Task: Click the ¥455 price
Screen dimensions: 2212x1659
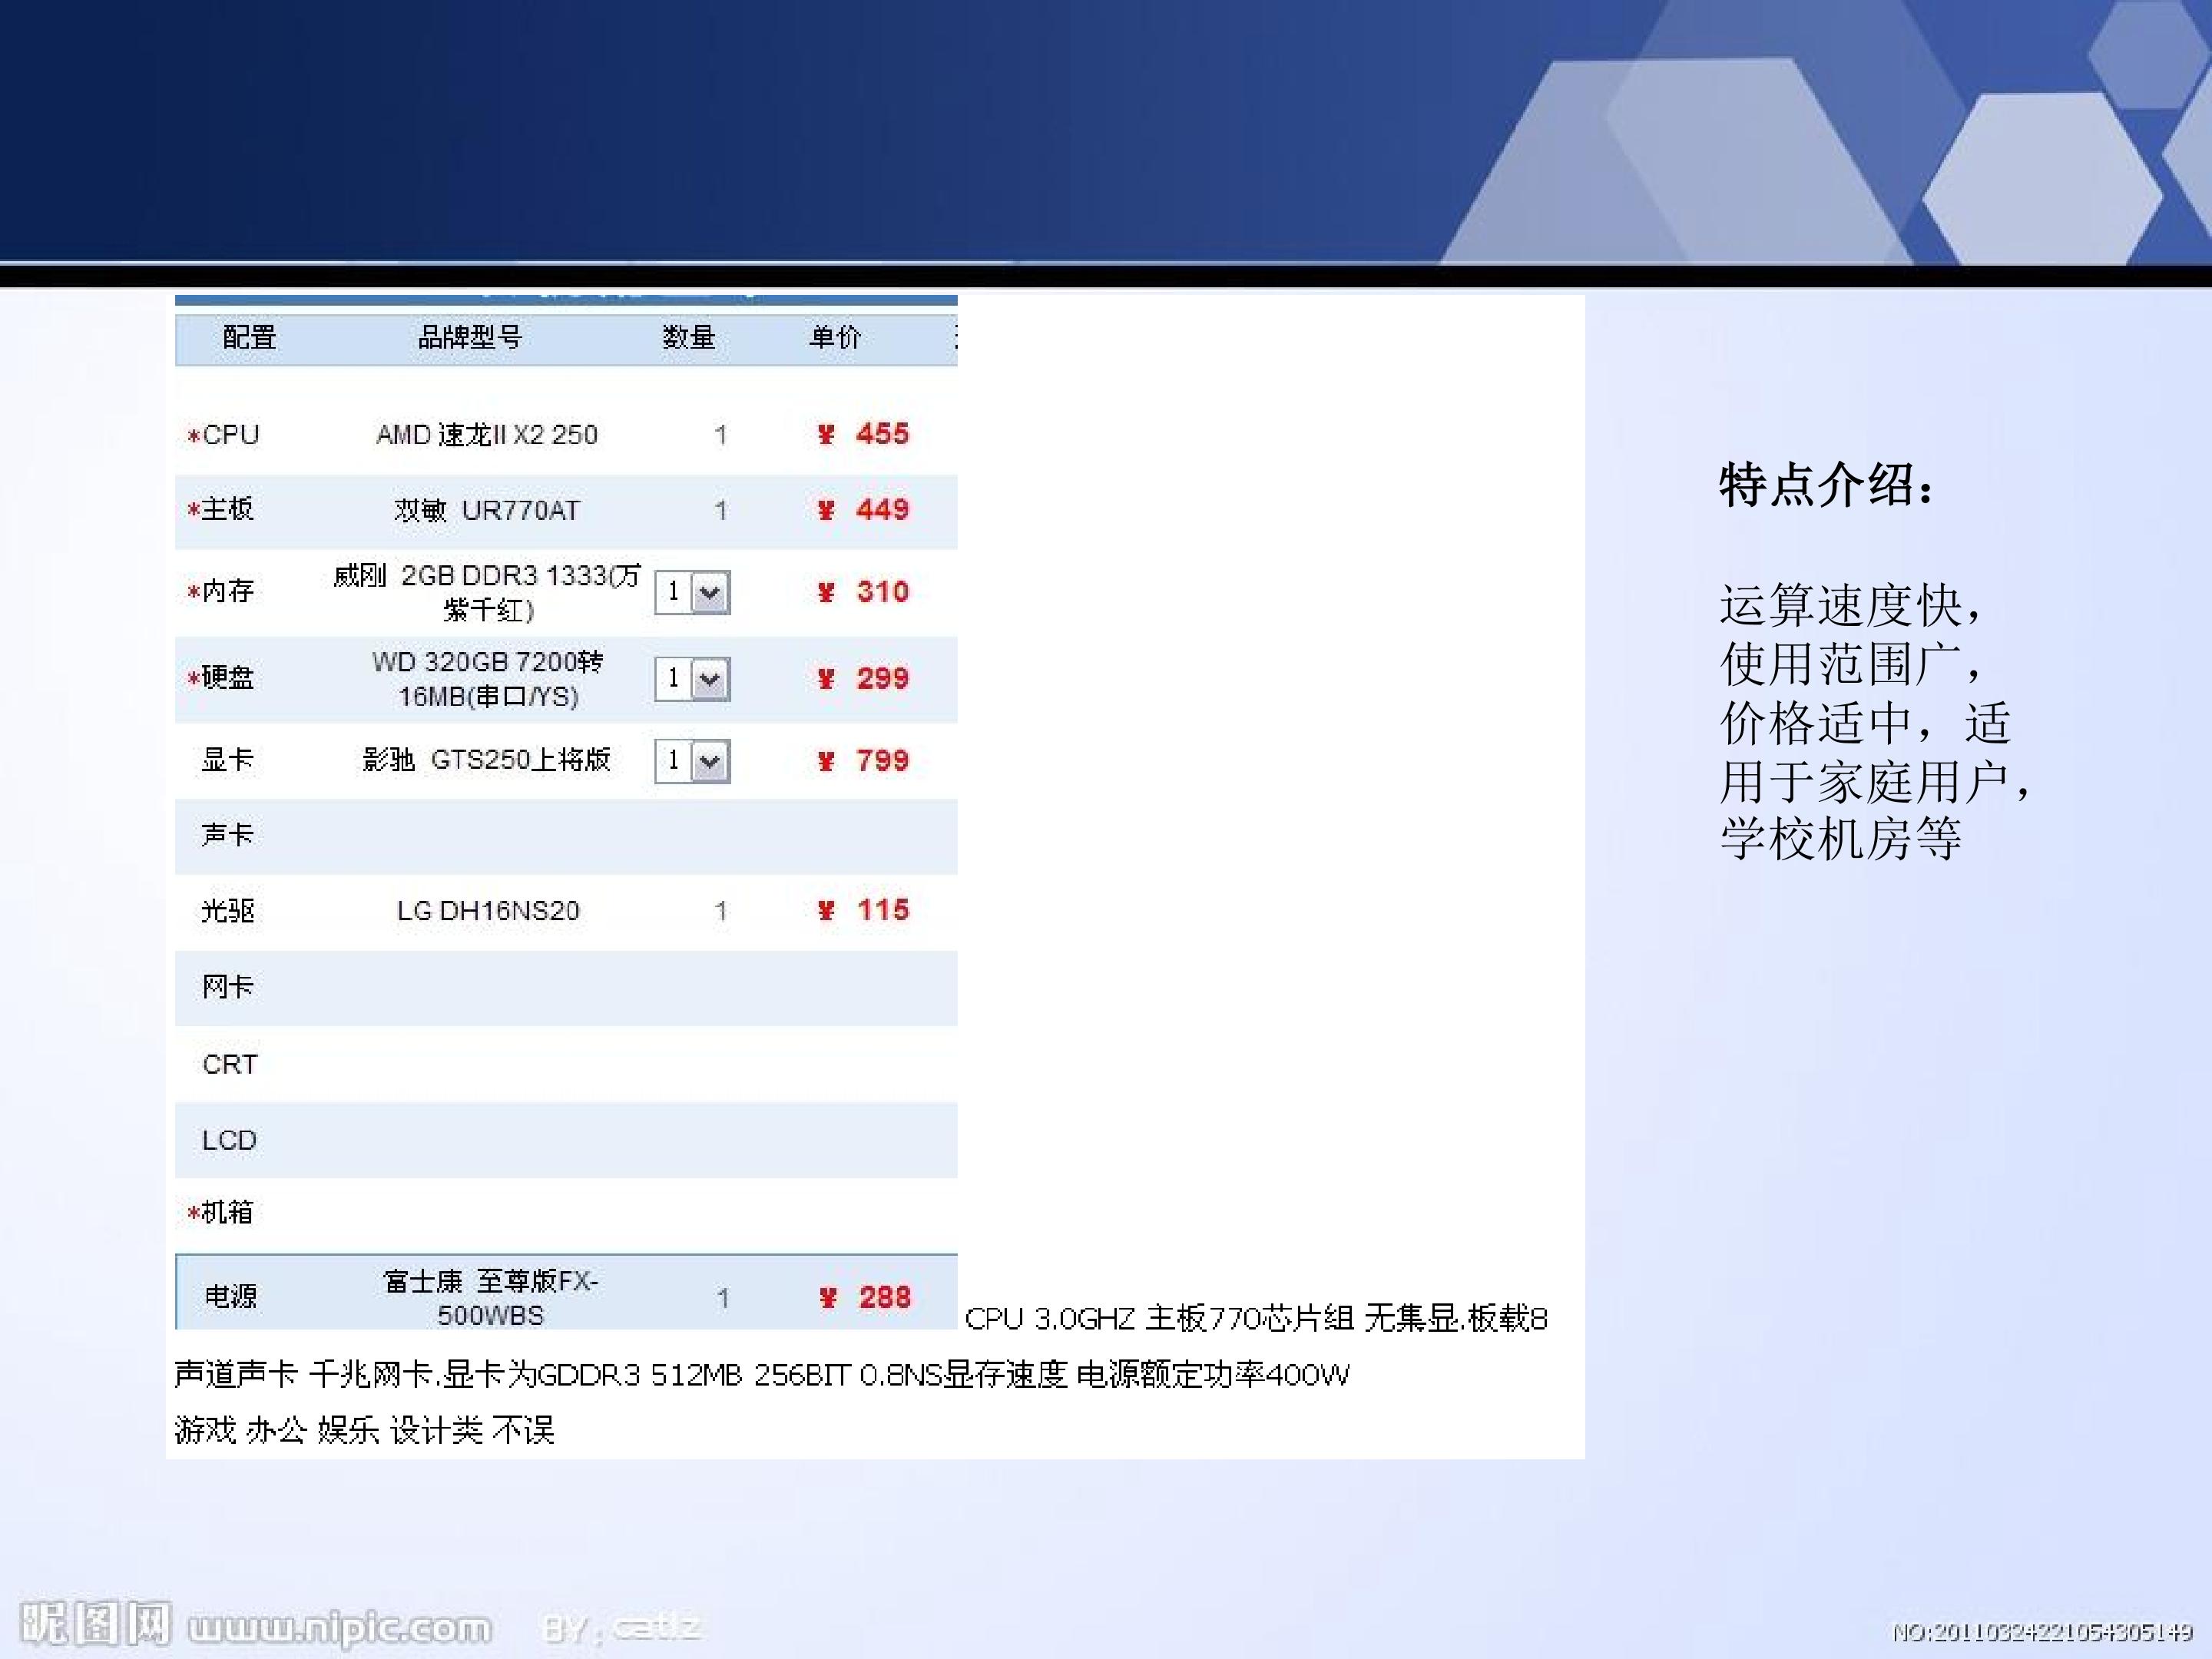Action: (x=863, y=434)
